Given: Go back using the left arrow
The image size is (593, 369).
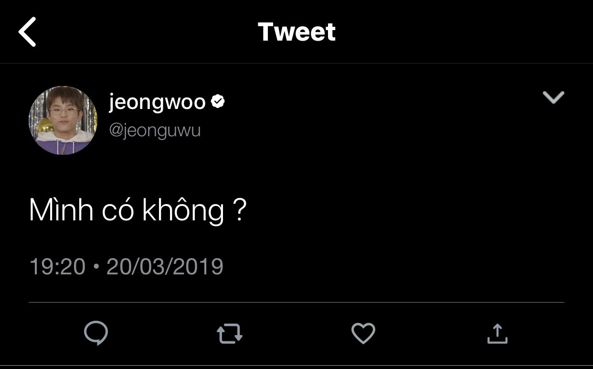Looking at the screenshot, I should pos(28,32).
